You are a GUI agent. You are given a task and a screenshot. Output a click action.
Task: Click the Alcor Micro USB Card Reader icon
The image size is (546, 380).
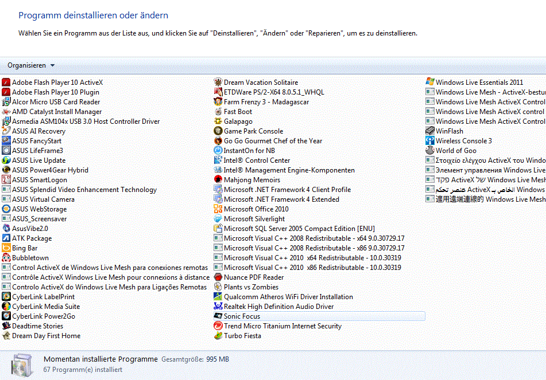point(6,102)
